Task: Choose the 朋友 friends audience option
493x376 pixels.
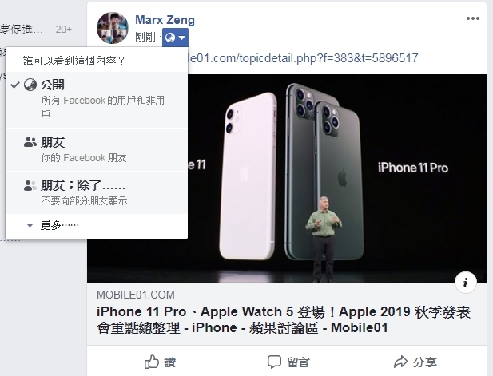Action: tap(97, 149)
